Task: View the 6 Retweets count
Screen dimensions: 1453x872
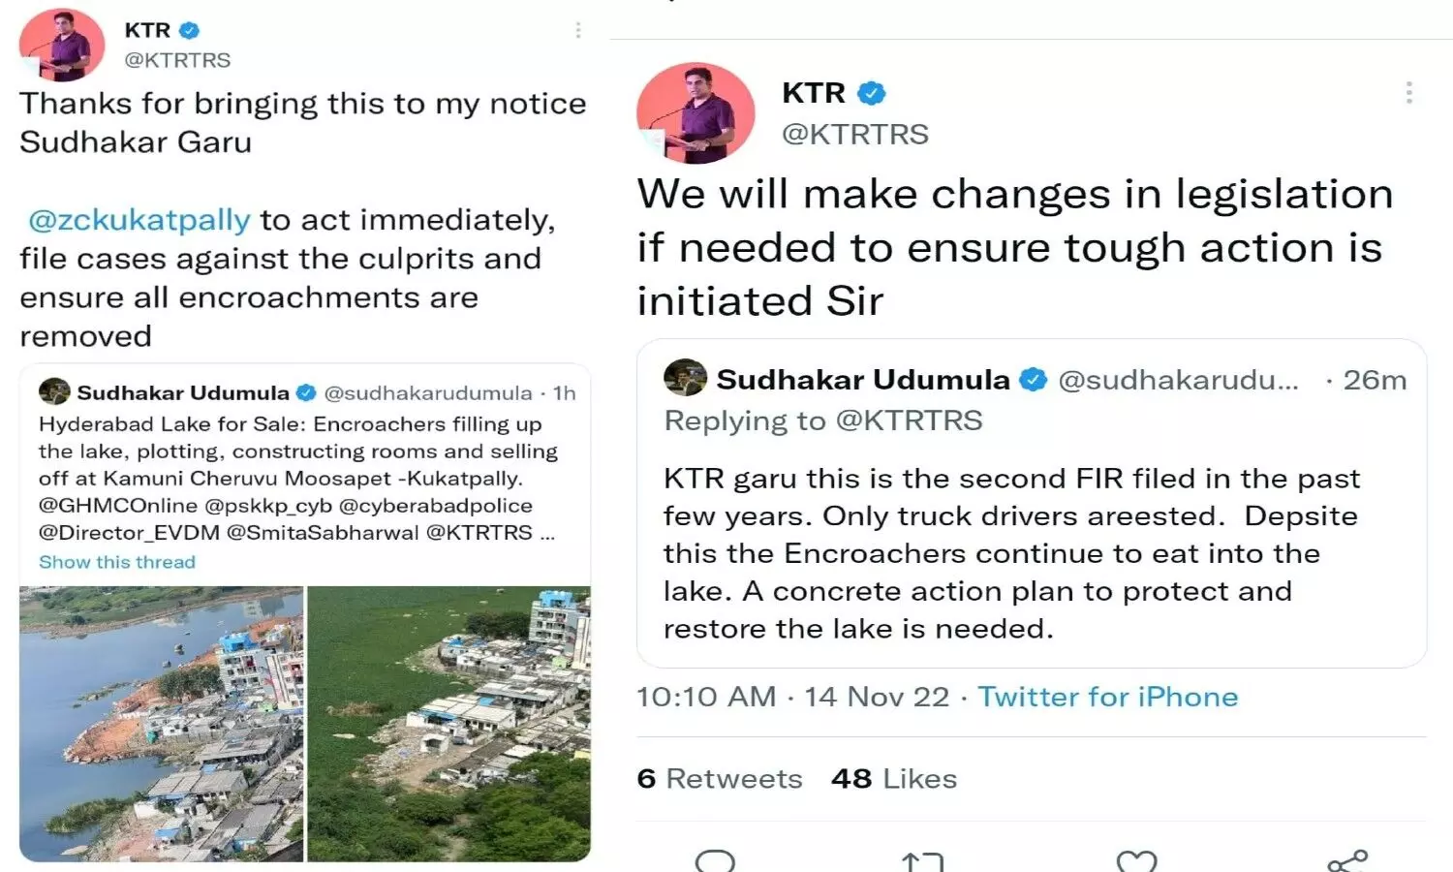Action: 720,778
